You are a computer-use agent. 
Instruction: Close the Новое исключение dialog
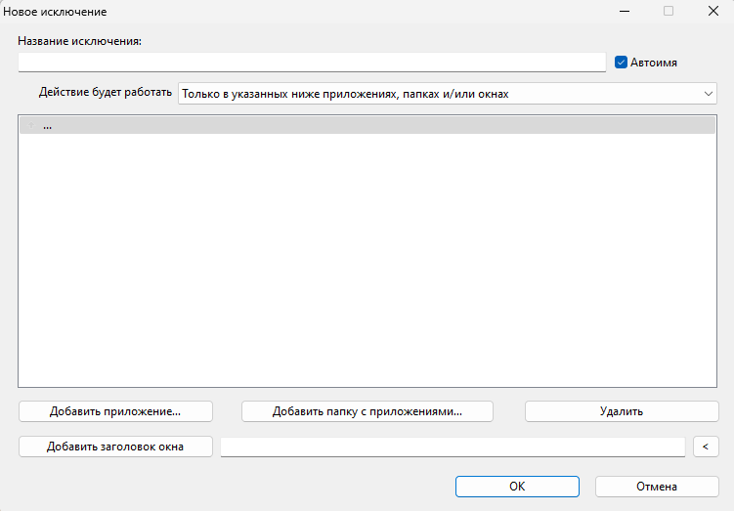pyautogui.click(x=713, y=12)
